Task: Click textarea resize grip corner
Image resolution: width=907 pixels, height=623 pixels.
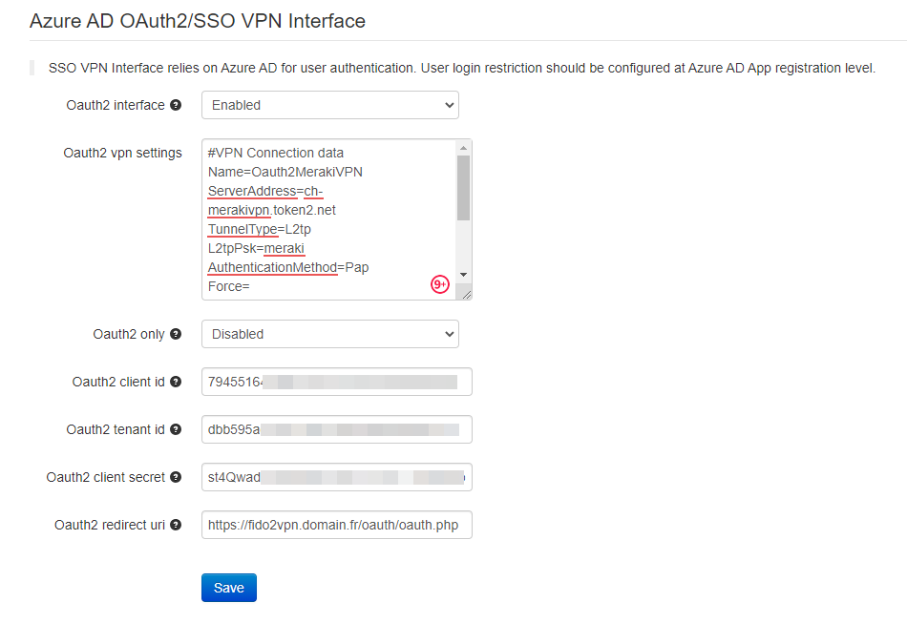Action: point(467,295)
